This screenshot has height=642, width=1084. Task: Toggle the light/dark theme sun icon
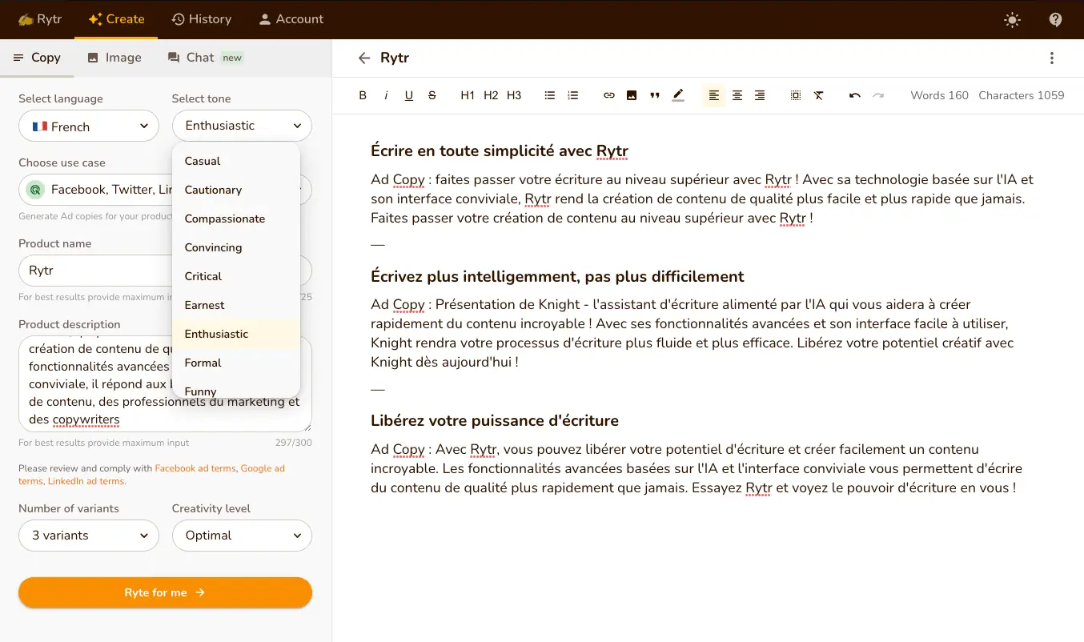[x=1013, y=20]
